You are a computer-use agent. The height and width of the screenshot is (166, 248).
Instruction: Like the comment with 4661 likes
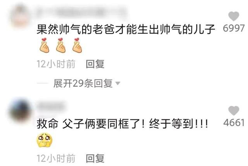(234, 111)
